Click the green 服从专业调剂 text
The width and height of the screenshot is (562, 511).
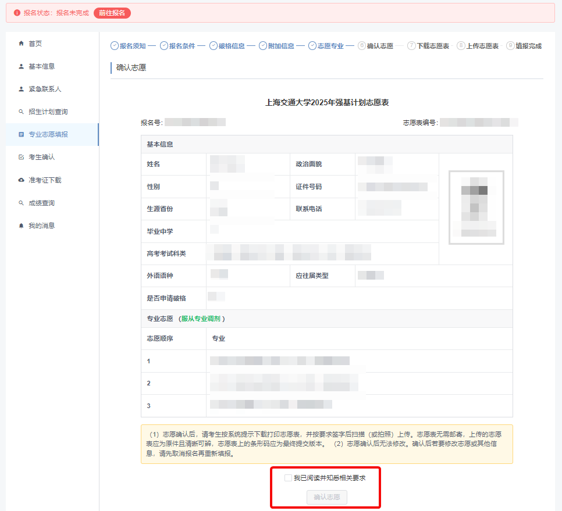[201, 319]
